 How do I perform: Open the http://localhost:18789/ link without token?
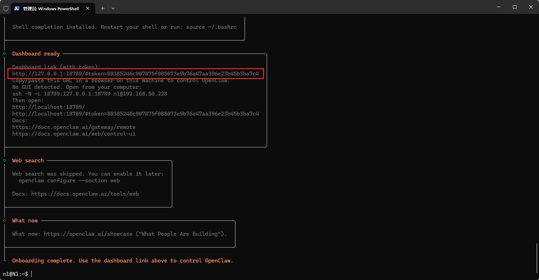(48, 107)
